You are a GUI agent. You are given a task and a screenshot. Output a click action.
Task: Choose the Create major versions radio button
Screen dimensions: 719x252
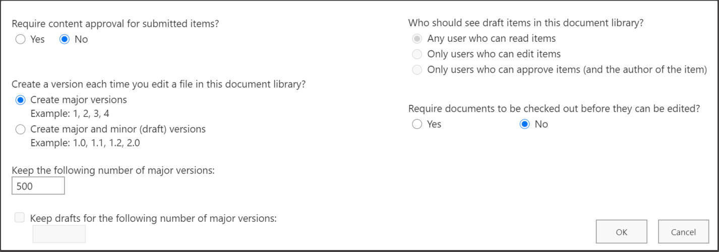21,100
